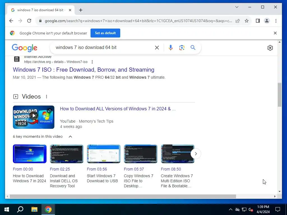Click the forward navigation arrow
287x215 pixels.
pos(20,21)
